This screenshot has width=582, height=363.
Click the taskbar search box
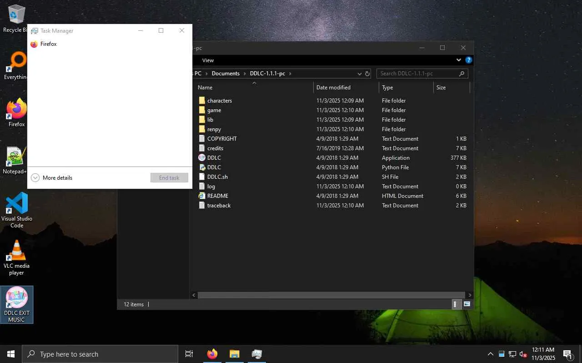(x=100, y=354)
